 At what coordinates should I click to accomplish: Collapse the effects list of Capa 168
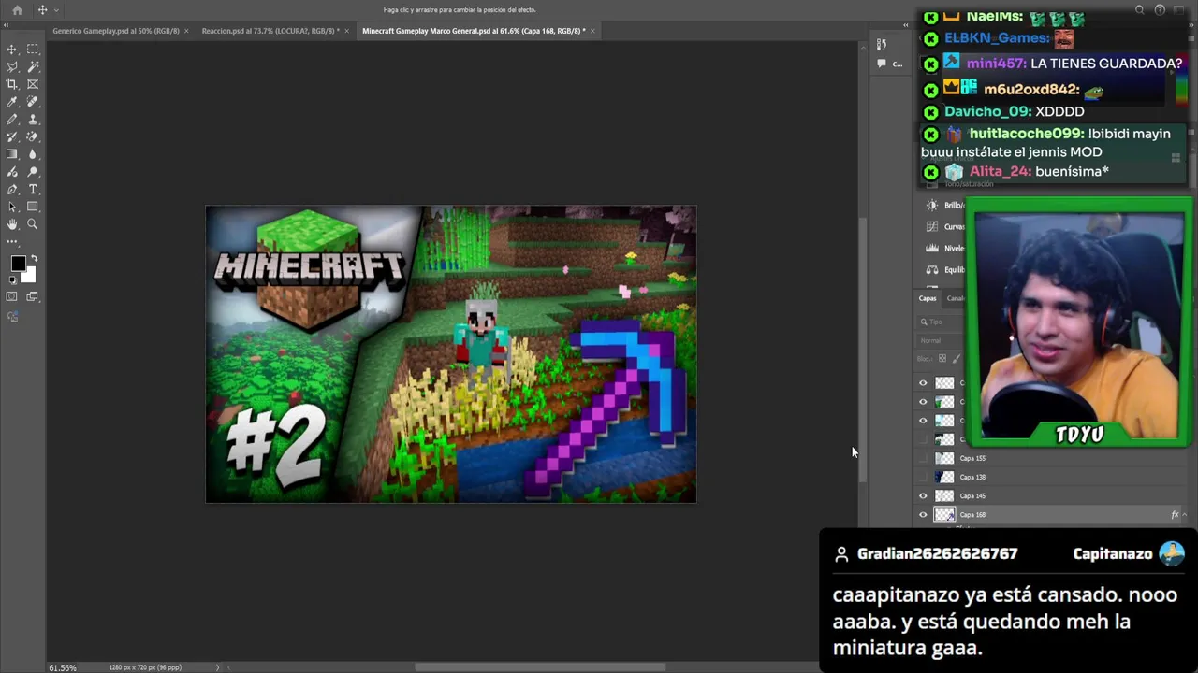tap(1185, 515)
